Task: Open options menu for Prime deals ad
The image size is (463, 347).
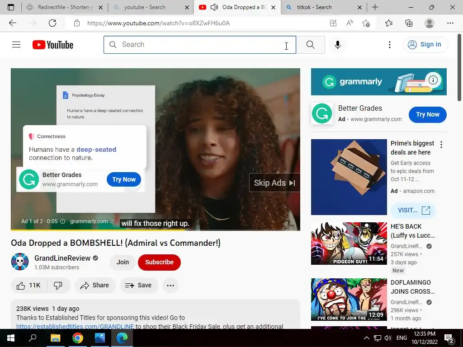Action: coord(441,145)
